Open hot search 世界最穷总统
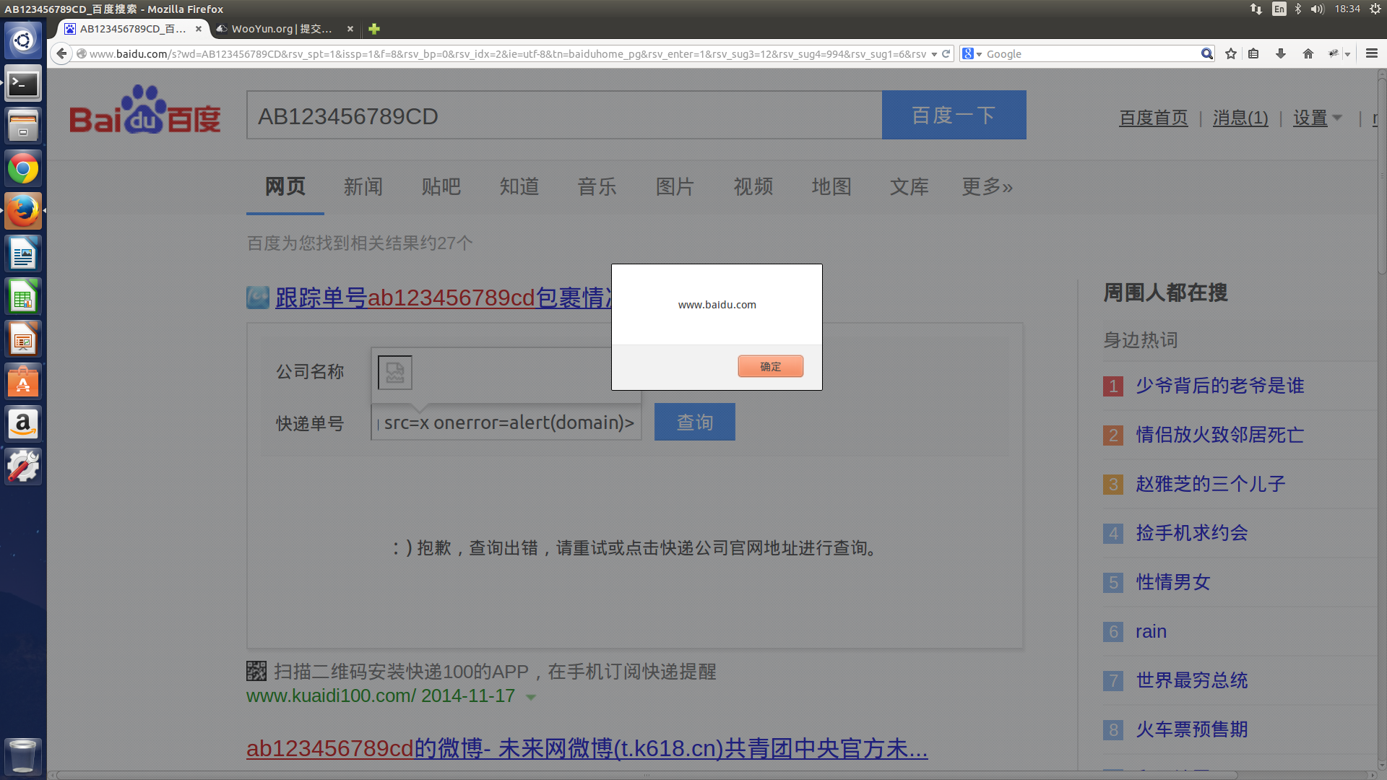 1191,680
